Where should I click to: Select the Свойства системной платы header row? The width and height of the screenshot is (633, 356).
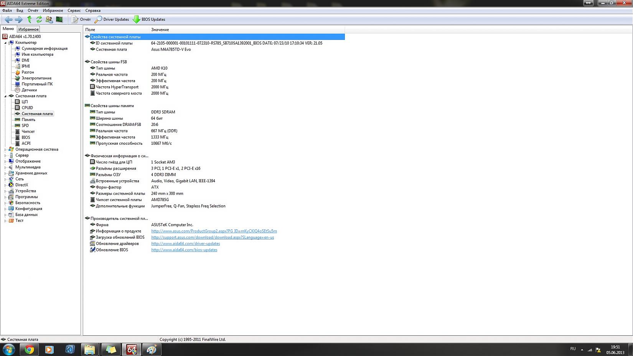(x=214, y=37)
